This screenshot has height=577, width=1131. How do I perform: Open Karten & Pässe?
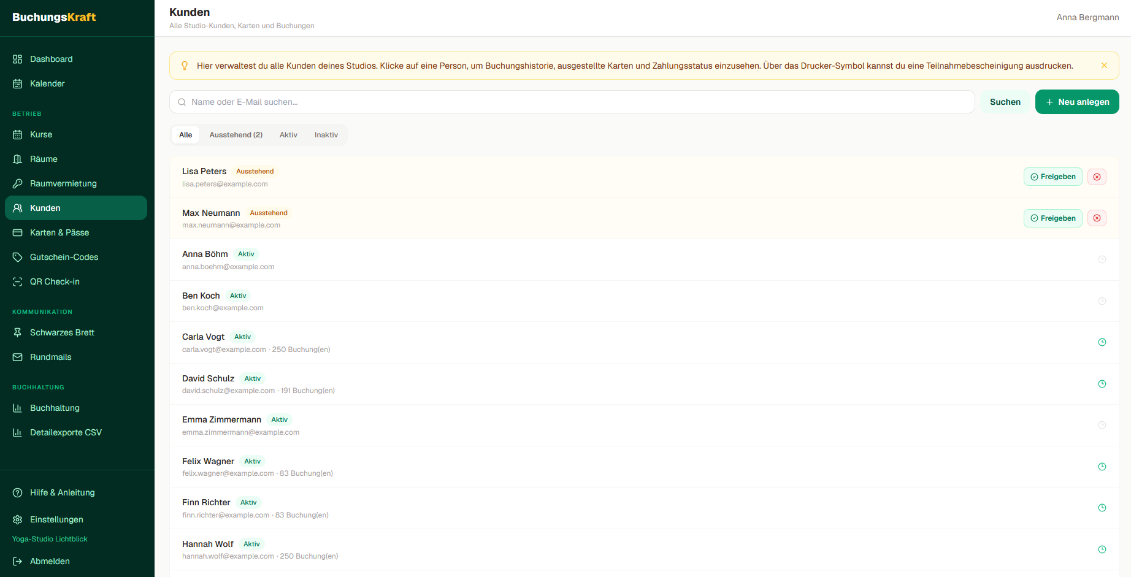(76, 232)
